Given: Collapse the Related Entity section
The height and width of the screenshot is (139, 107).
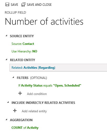Looking at the screenshot, I should [6, 60].
